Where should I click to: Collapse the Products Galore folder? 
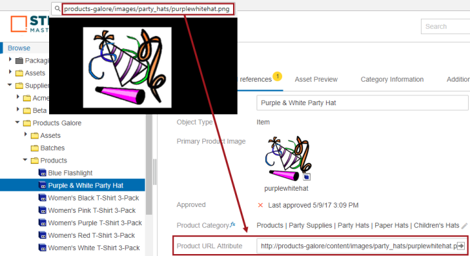(x=18, y=122)
